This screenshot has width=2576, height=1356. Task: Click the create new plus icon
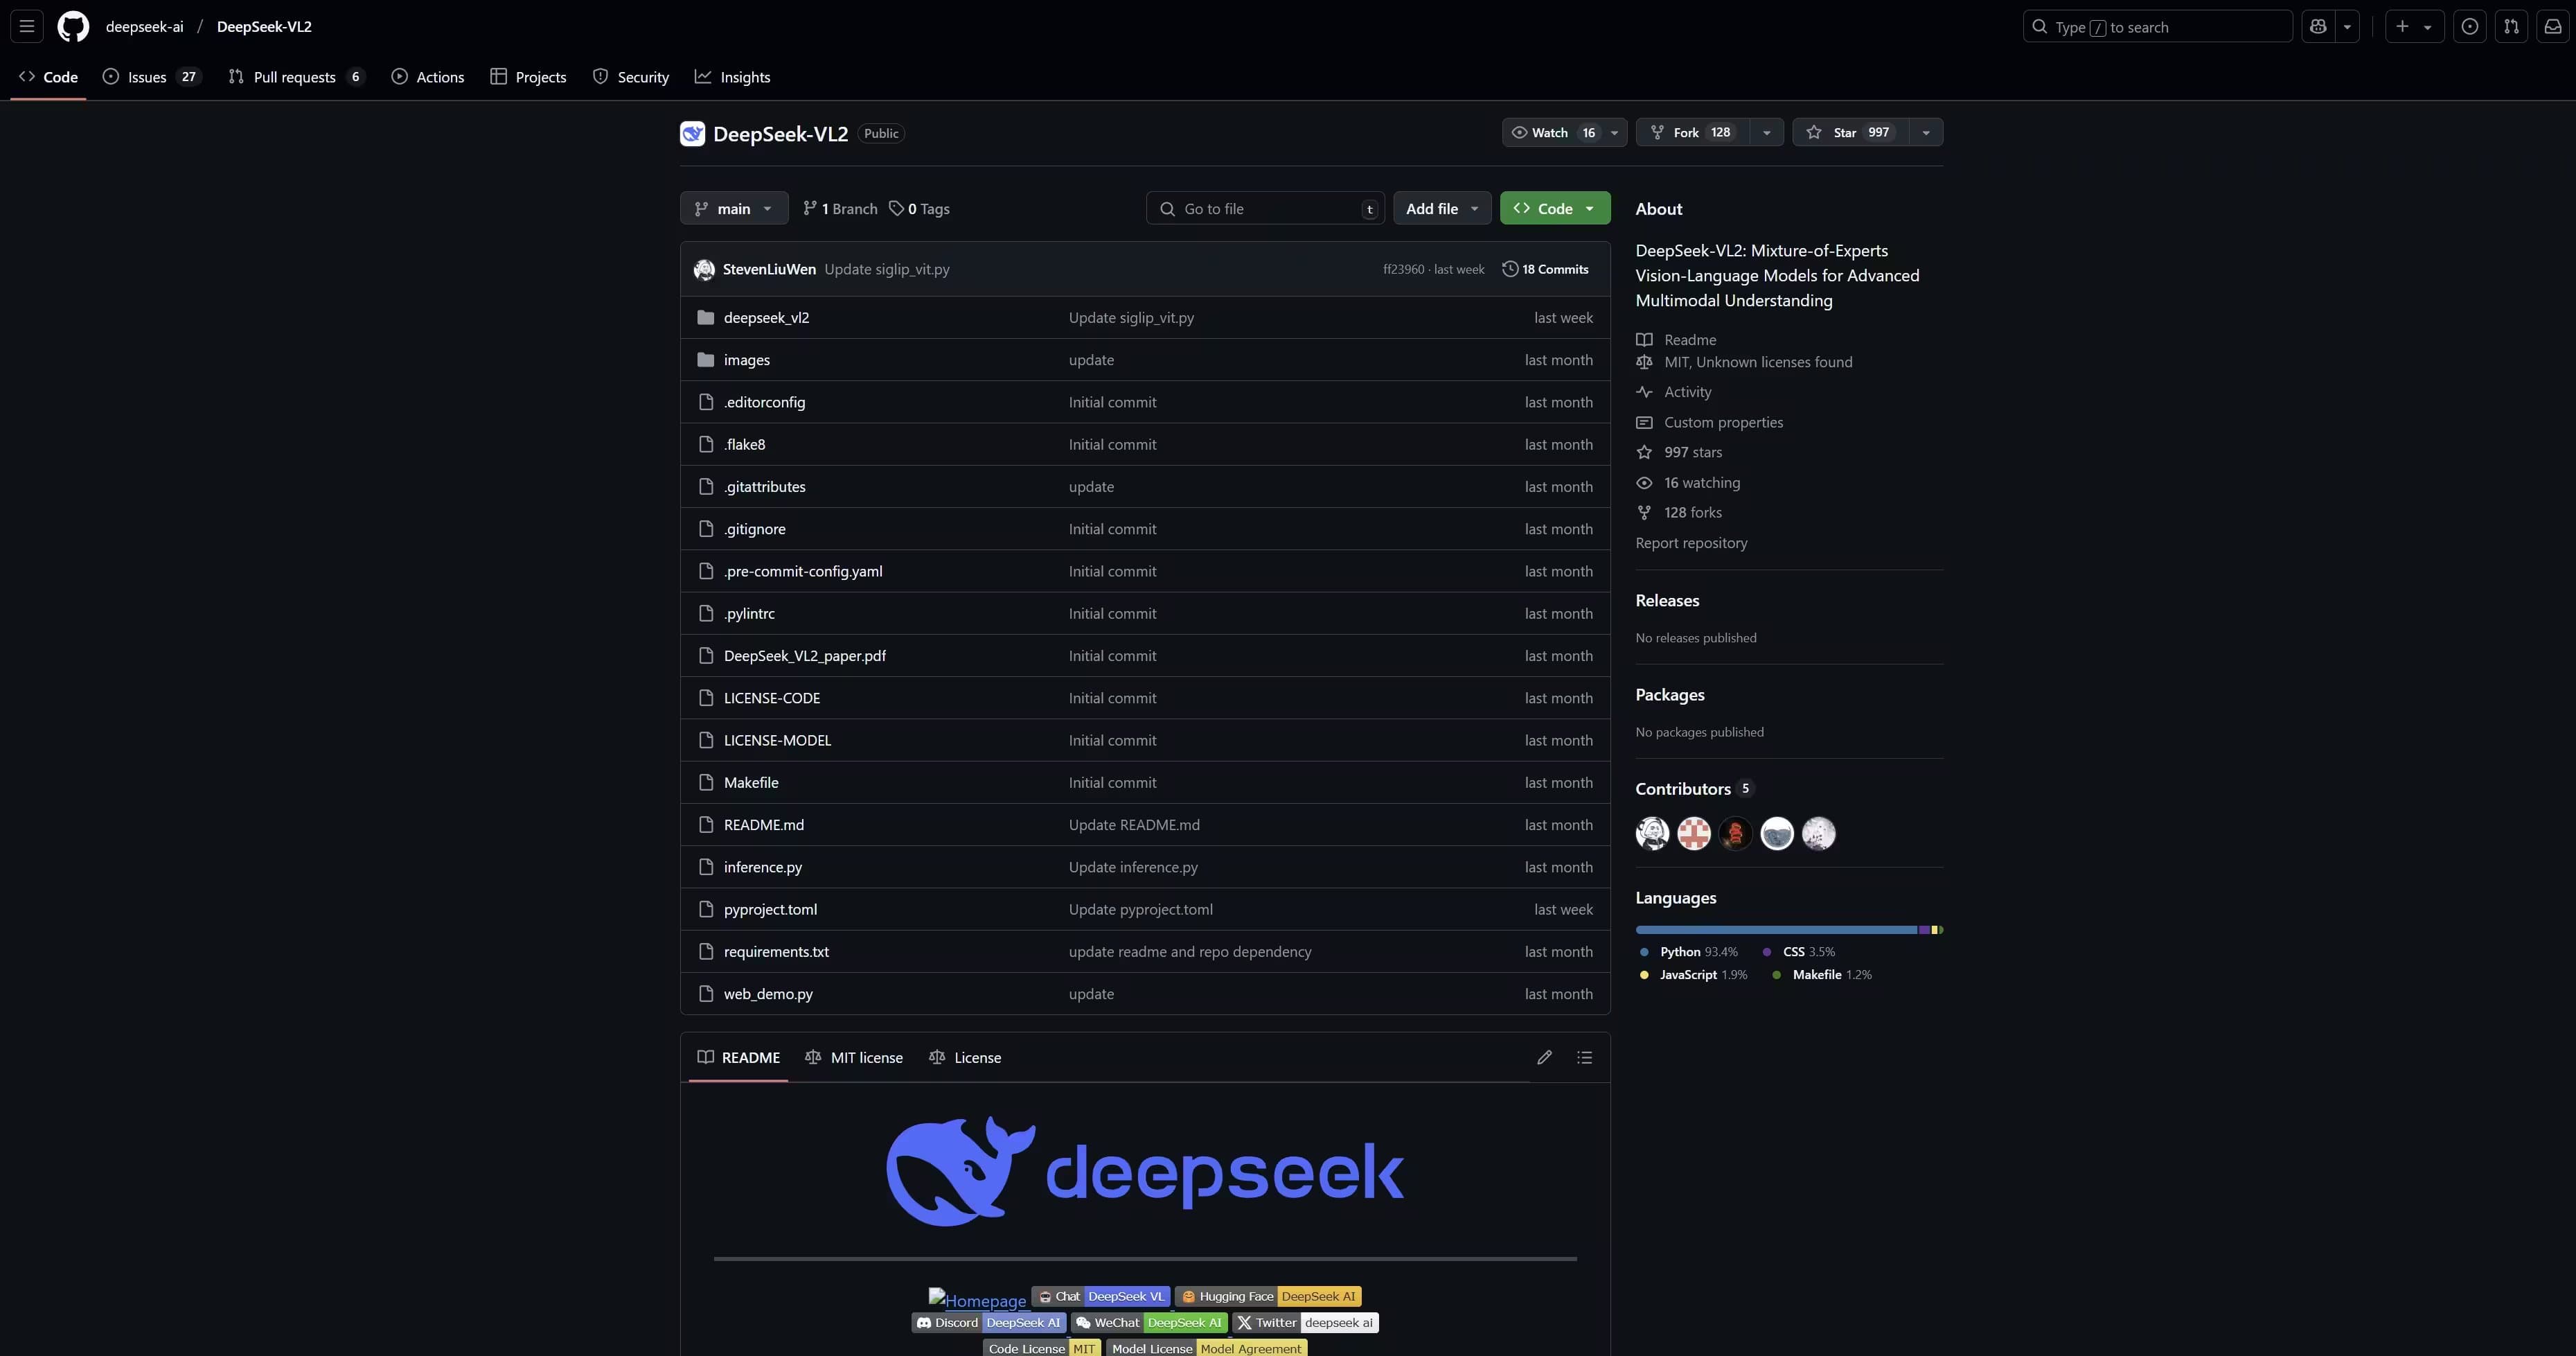(2402, 27)
